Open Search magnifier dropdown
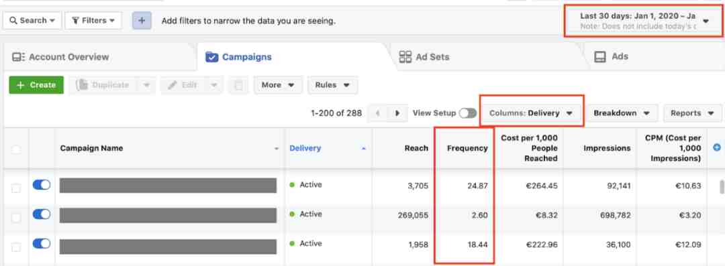 [32, 21]
